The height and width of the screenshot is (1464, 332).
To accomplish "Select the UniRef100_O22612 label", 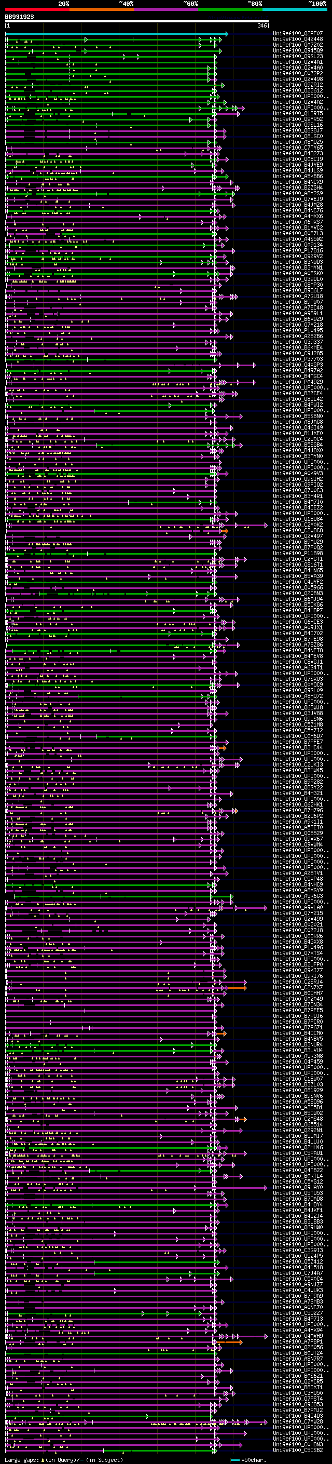I will coord(298,91).
